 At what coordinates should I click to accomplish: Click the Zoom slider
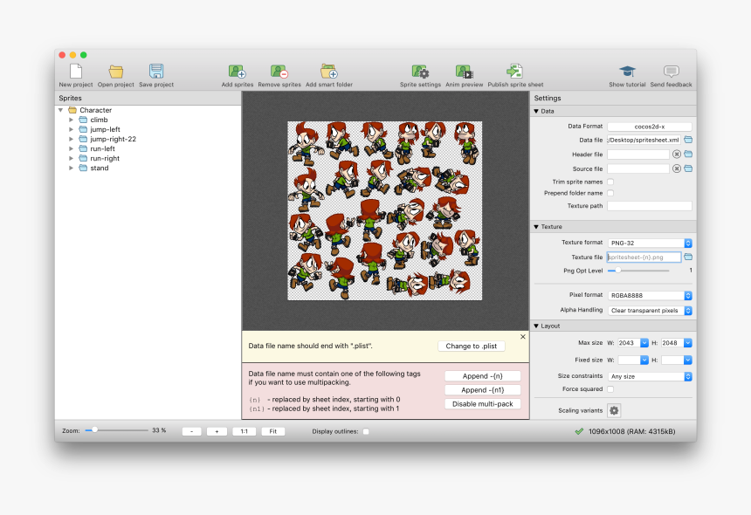[x=116, y=430]
